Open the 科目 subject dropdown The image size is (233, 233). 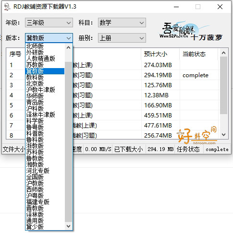[x=122, y=23]
